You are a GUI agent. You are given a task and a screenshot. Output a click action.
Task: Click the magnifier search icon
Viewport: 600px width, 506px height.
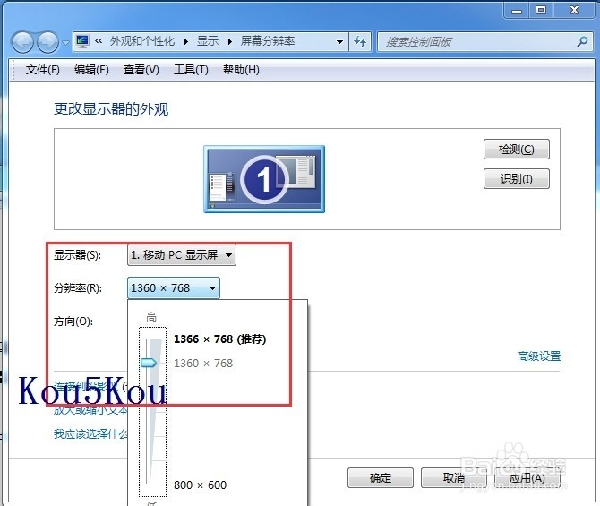point(582,41)
